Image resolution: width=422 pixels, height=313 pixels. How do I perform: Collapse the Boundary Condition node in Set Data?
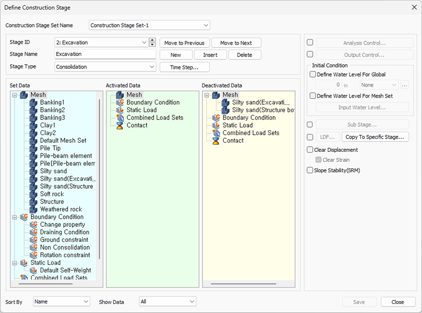tap(15, 217)
